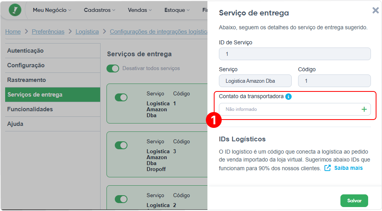Viewport: 382px width, 211px height.
Task: Click the Serviços de entrega page heading
Action: [139, 54]
